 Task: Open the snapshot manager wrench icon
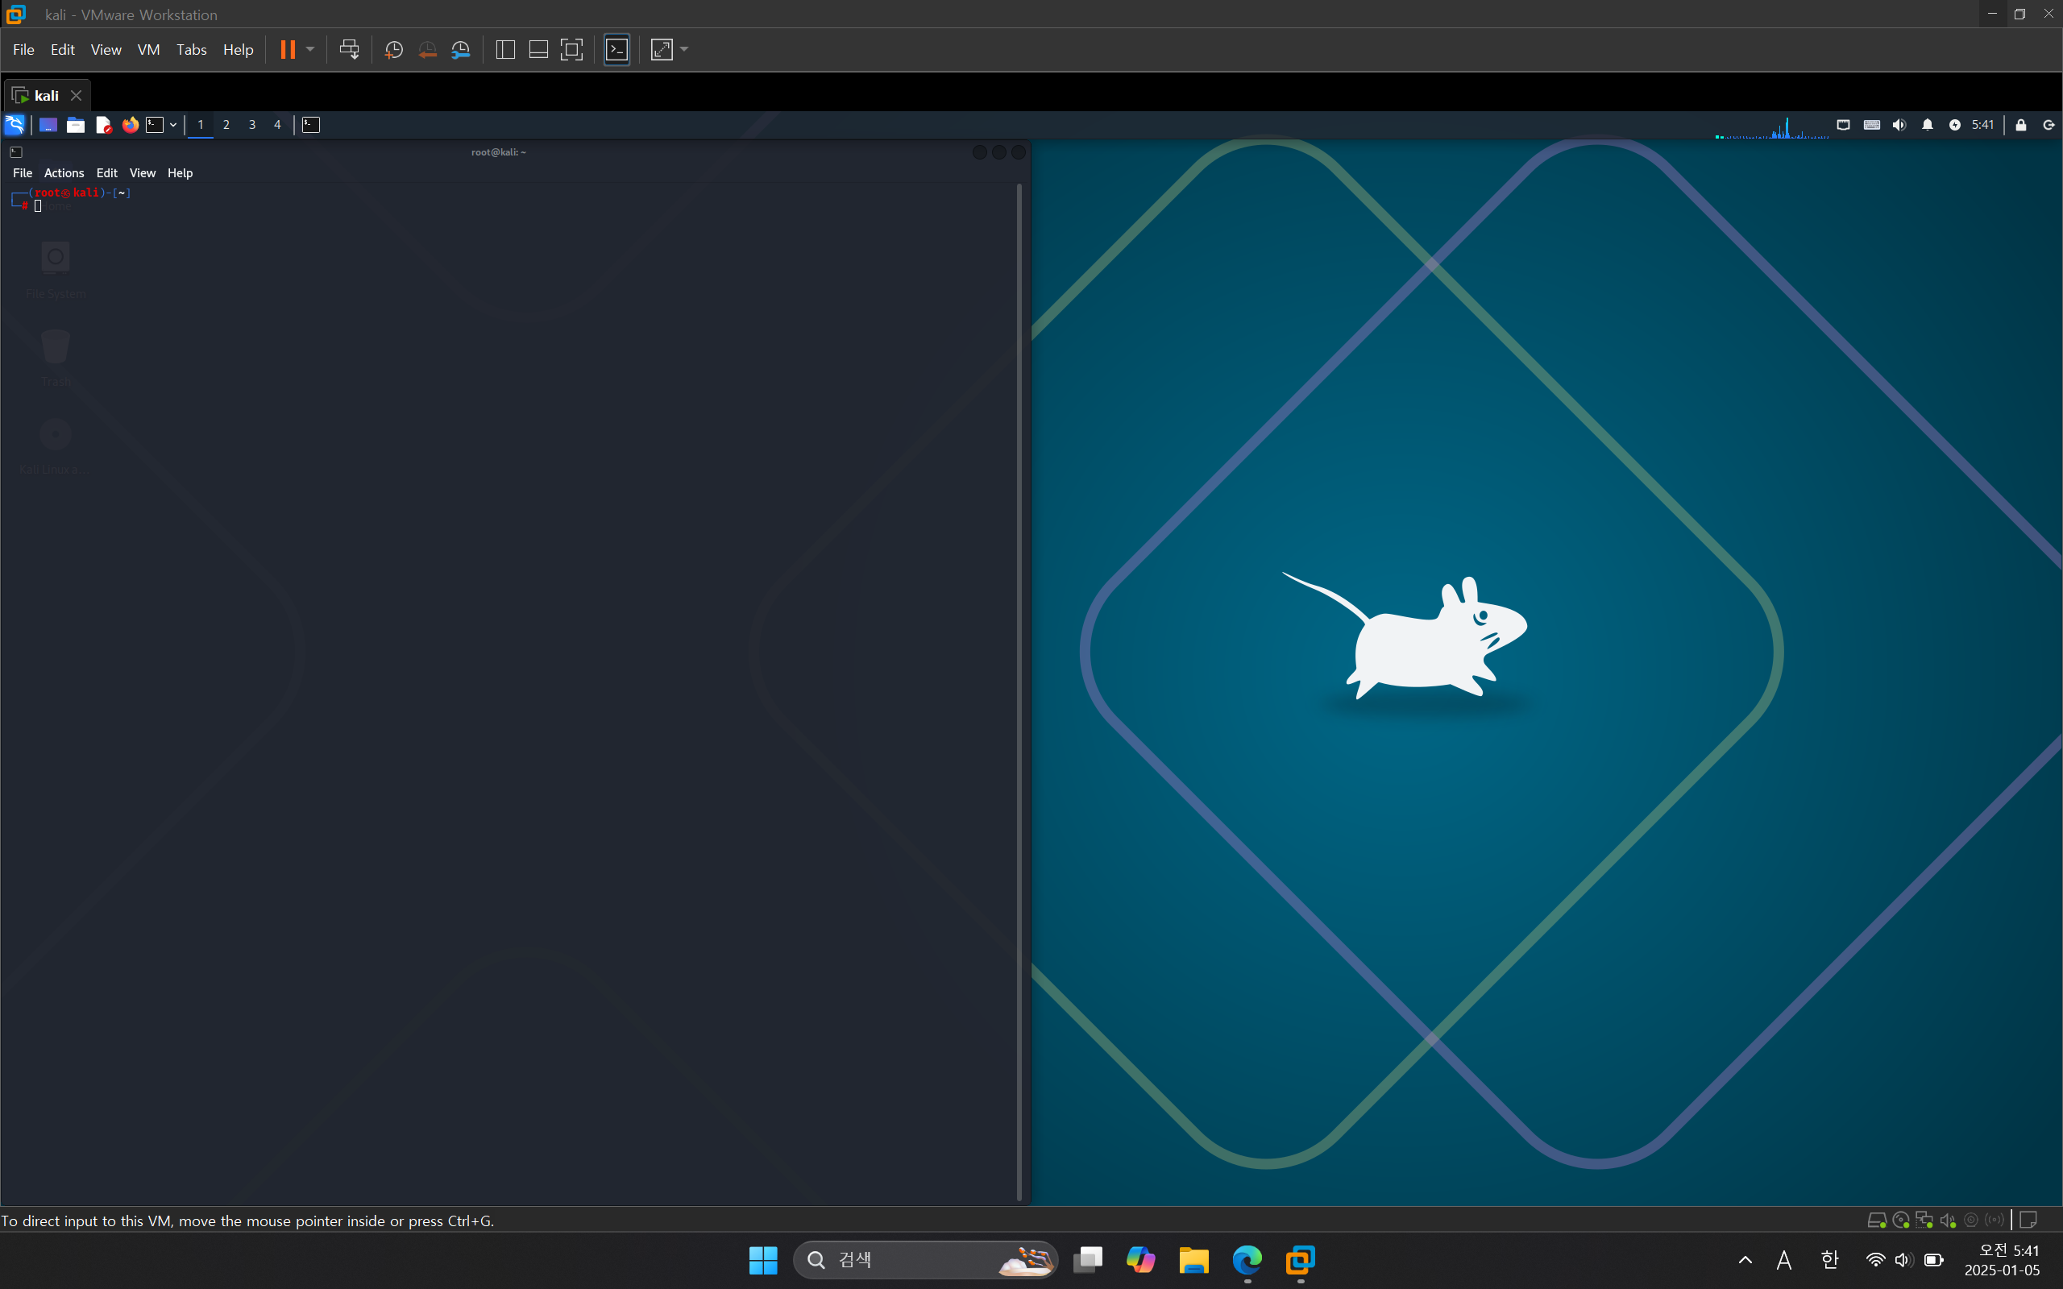coord(460,50)
